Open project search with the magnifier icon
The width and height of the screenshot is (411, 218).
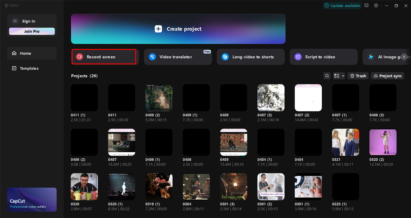tap(327, 75)
